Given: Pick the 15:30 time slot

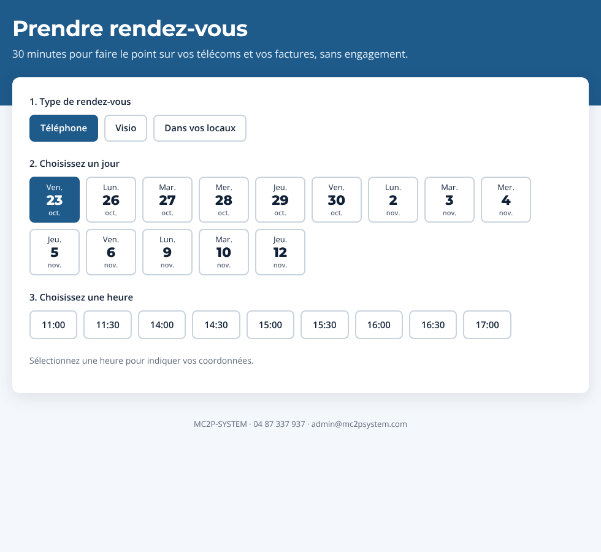Looking at the screenshot, I should 324,324.
